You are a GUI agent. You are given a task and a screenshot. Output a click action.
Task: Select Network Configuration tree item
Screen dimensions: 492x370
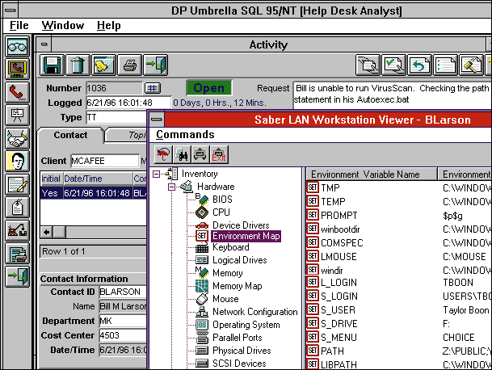(x=254, y=312)
